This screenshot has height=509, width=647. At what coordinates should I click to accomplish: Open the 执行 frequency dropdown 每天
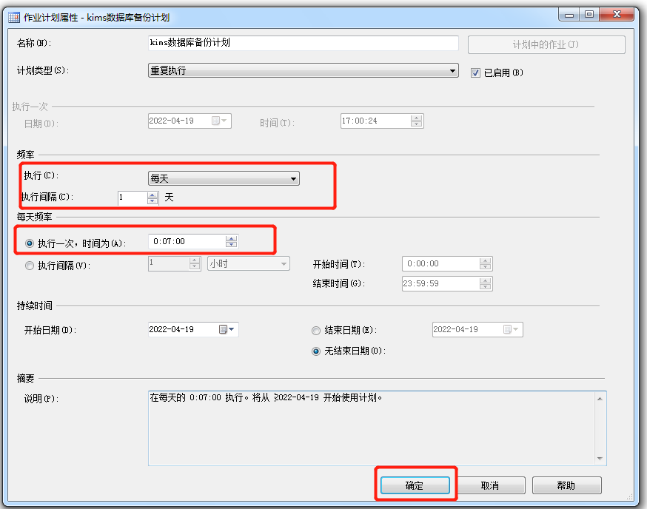pyautogui.click(x=224, y=178)
